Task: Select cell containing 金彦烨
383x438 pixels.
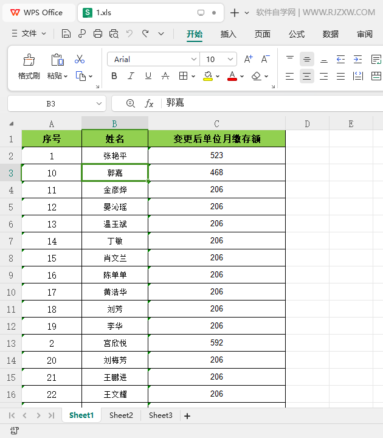Action: tap(115, 190)
